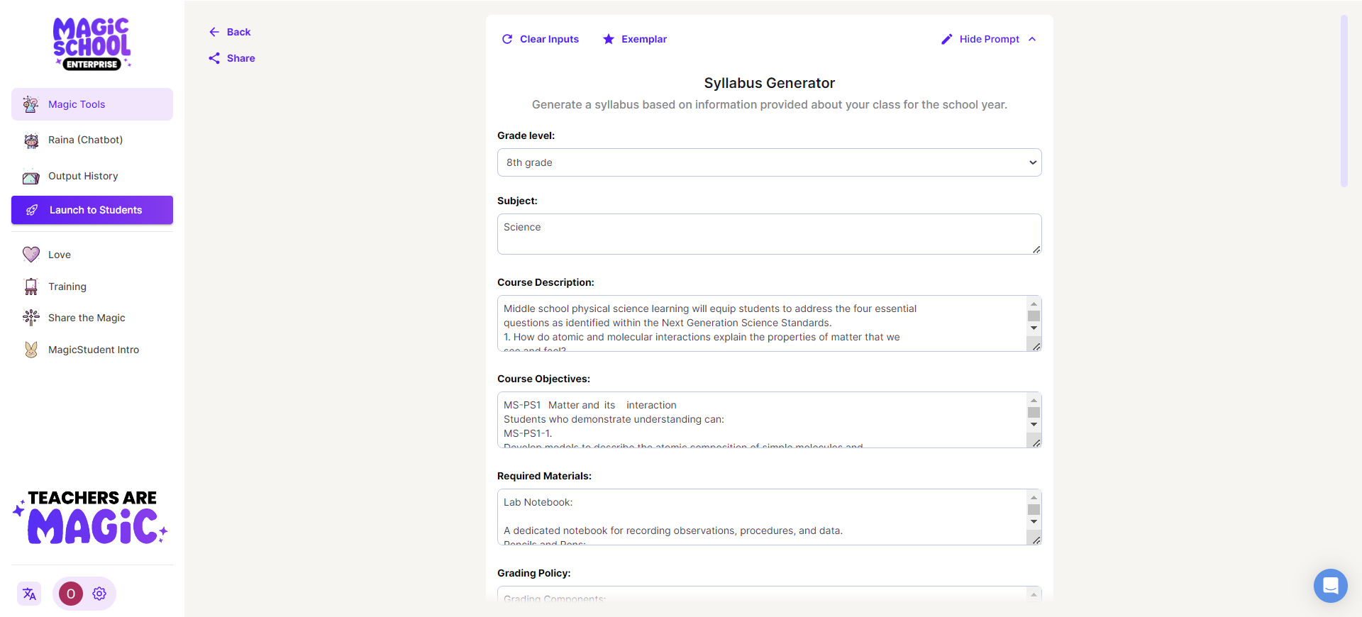Open MagicStudent Intro in sidebar

93,350
